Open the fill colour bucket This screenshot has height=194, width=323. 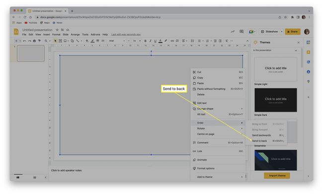87,41
